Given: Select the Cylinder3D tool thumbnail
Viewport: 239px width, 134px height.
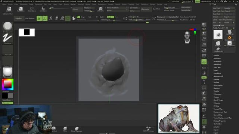Looking at the screenshot, I should [x=229, y=32].
